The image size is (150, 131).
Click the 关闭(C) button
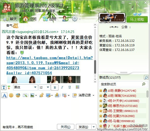(x=66, y=127)
